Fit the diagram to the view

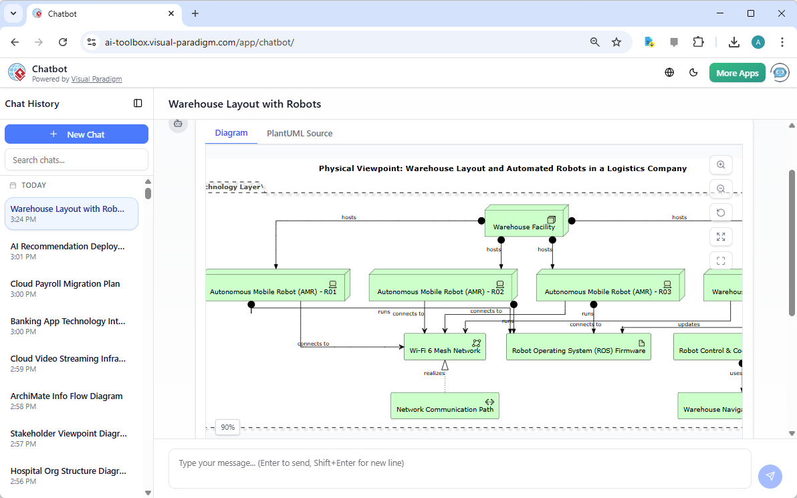tap(720, 260)
